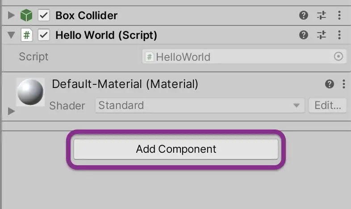Click the Add Component button

point(176,149)
